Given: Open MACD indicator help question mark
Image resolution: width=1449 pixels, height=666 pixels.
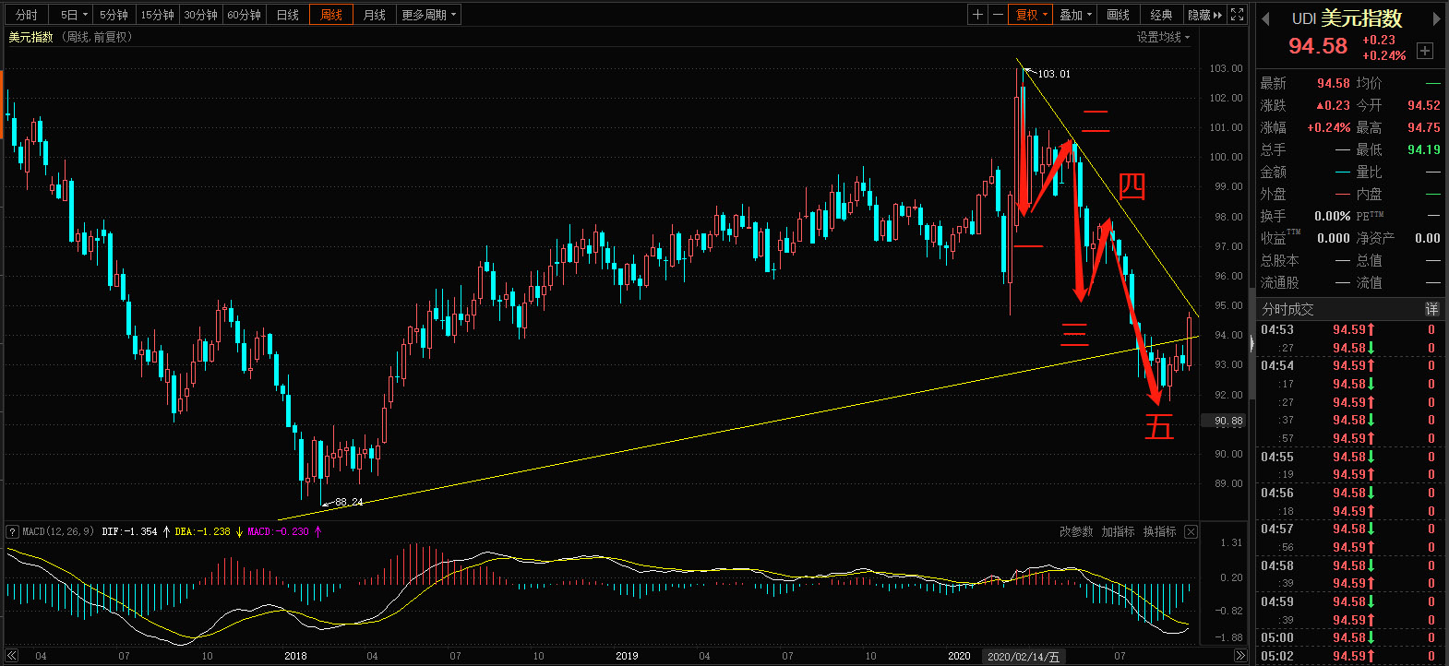Looking at the screenshot, I should (12, 531).
